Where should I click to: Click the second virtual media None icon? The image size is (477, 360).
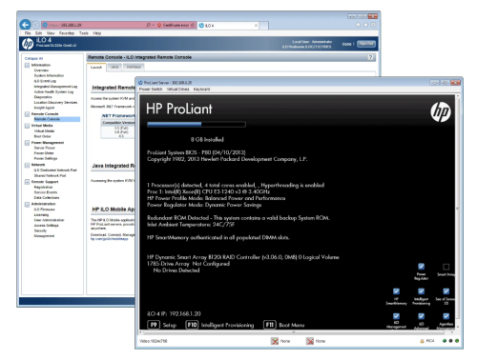pyautogui.click(x=310, y=341)
